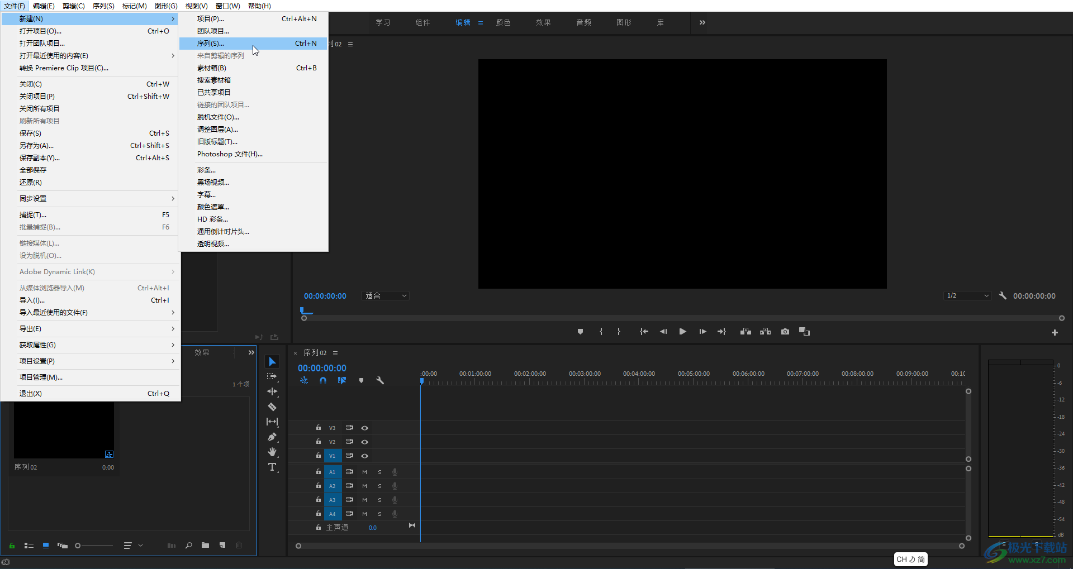
Task: Select the Pen tool
Action: pyautogui.click(x=272, y=437)
